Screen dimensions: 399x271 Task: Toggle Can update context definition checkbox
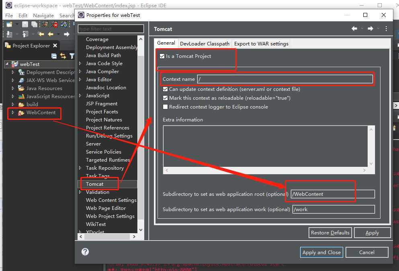(166, 89)
